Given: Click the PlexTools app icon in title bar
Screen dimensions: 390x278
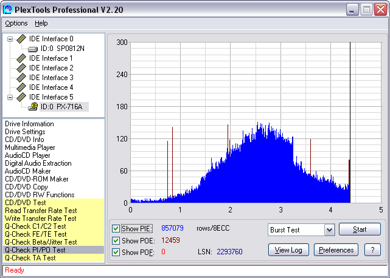Looking at the screenshot, I should click(x=7, y=10).
